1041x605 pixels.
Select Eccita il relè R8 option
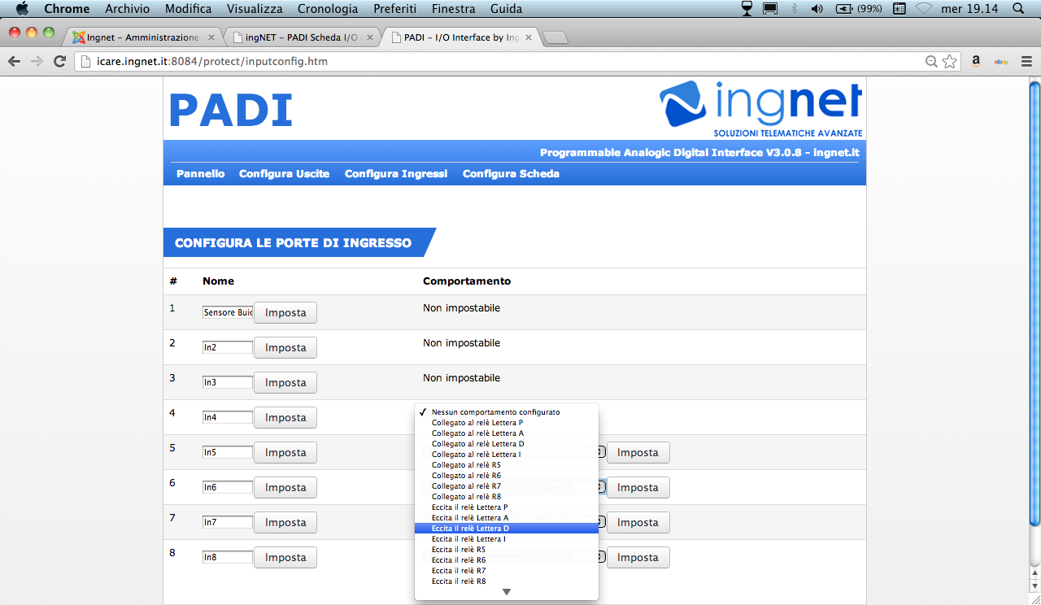coord(507,581)
